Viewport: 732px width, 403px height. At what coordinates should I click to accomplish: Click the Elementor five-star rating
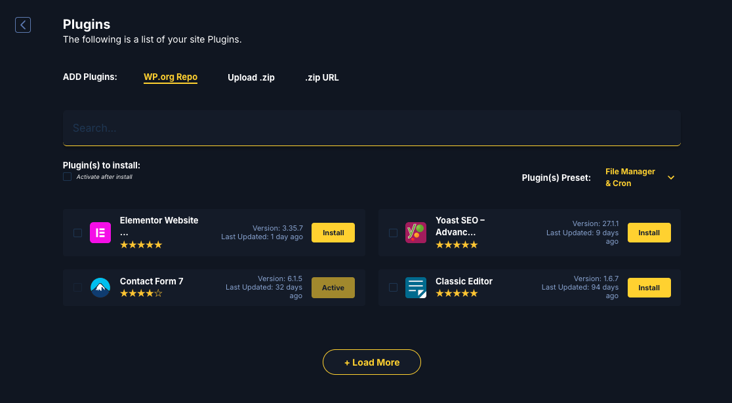[x=141, y=245]
